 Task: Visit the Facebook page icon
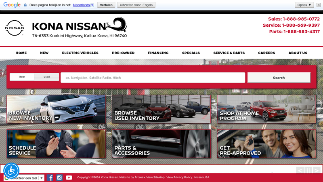[50, 178]
